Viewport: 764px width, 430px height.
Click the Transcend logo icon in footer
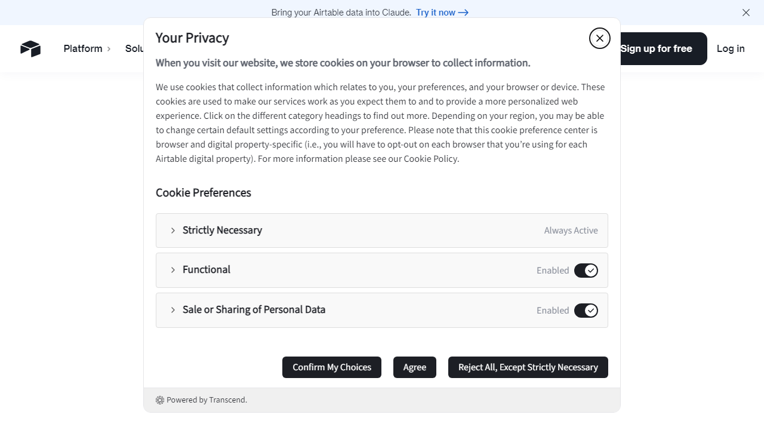(x=160, y=400)
